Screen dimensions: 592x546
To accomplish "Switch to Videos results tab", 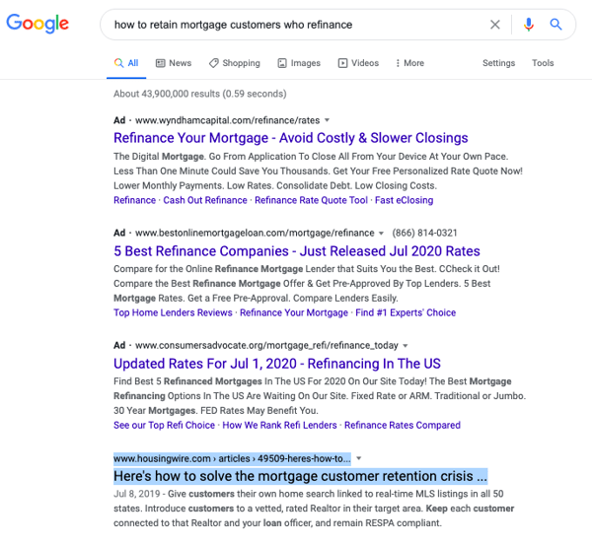I will (x=358, y=63).
